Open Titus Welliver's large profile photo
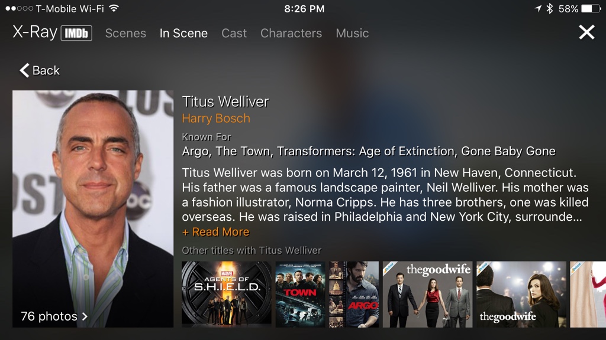 click(93, 209)
